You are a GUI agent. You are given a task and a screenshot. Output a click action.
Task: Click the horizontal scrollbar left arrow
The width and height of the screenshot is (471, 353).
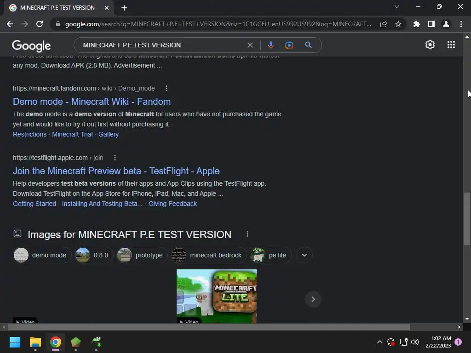[x=4, y=327]
